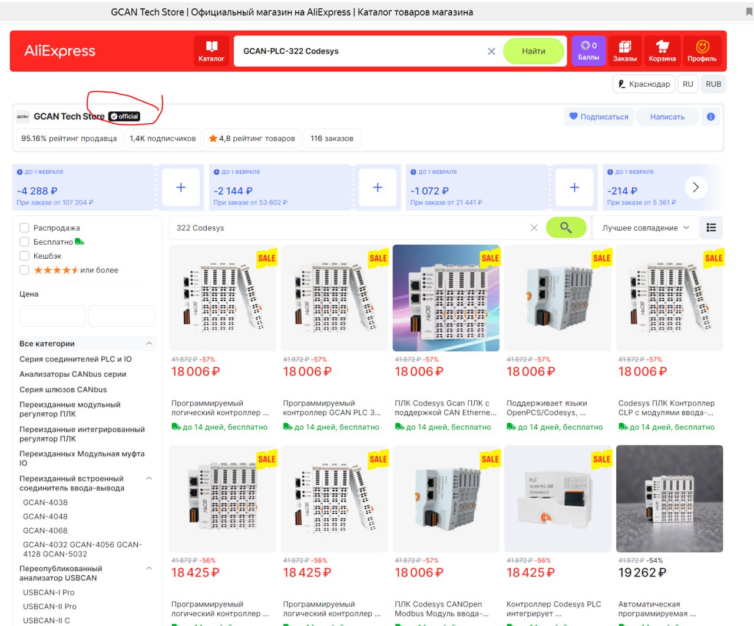This screenshot has height=626, width=754.
Task: Open the Корзина cart icon
Action: [662, 51]
